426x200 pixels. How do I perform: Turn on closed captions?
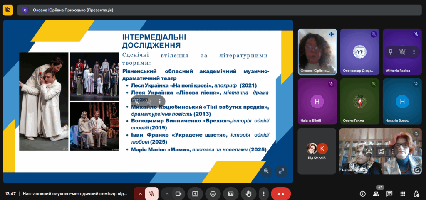tap(230, 193)
